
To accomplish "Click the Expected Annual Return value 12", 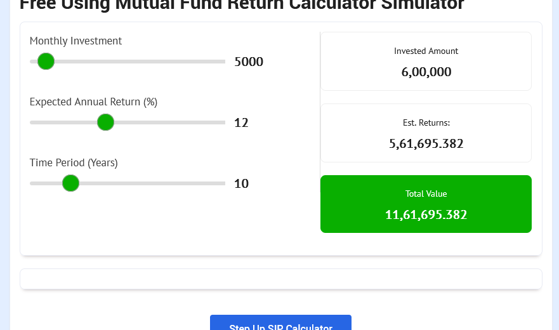I will [x=241, y=122].
